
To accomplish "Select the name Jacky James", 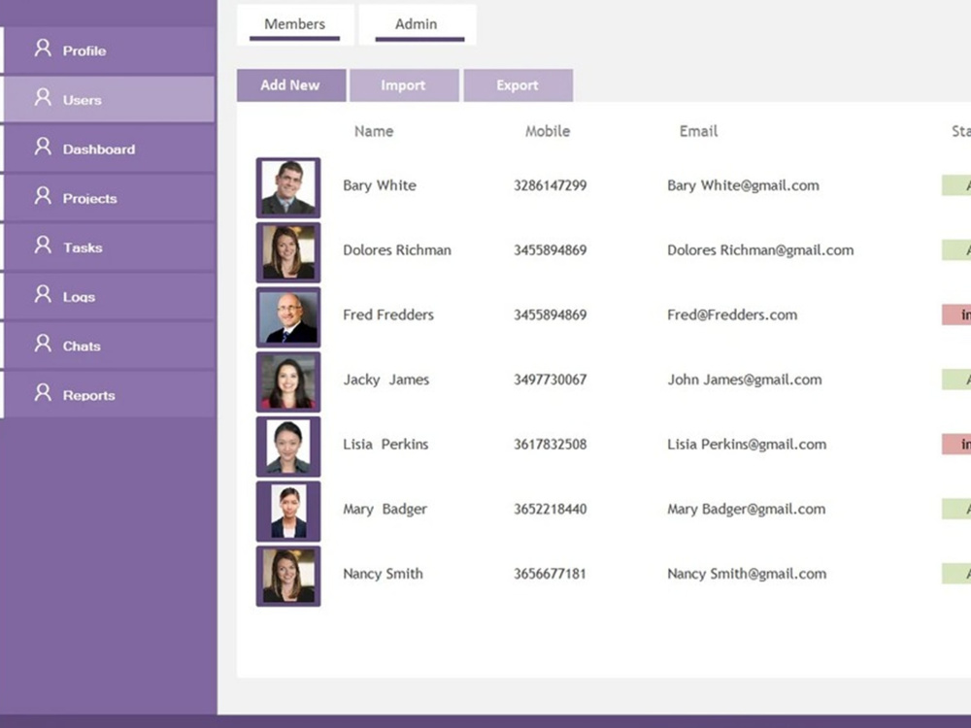I will pyautogui.click(x=386, y=381).
